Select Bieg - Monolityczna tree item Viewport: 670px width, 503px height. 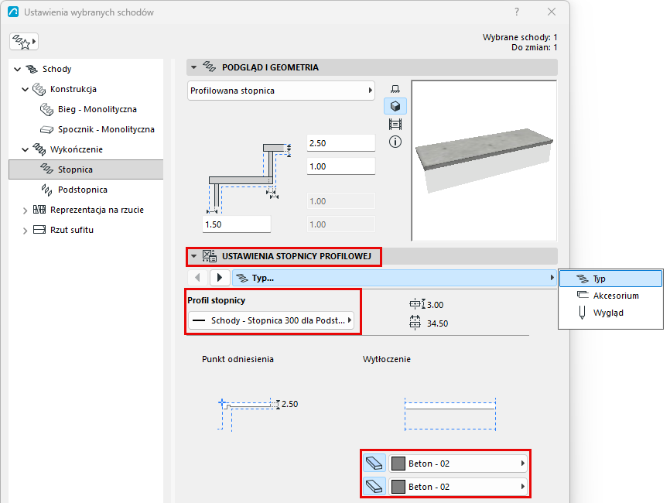click(97, 109)
